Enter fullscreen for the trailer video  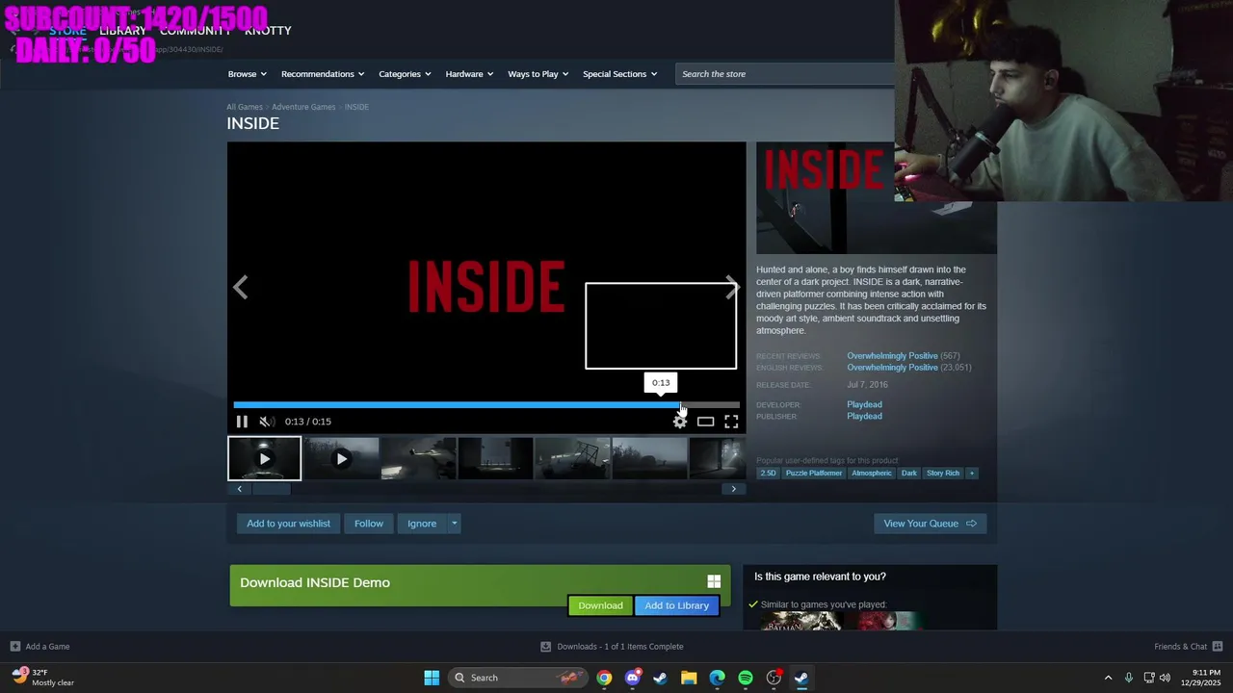click(x=731, y=422)
